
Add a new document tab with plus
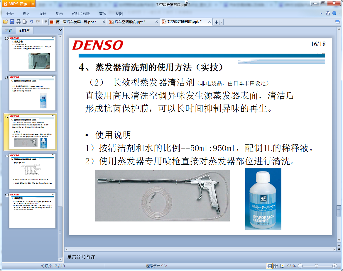(216, 22)
